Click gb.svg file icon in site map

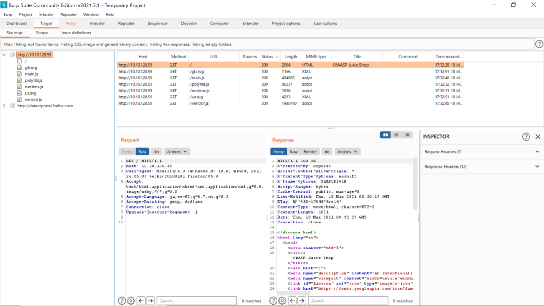tap(19, 68)
